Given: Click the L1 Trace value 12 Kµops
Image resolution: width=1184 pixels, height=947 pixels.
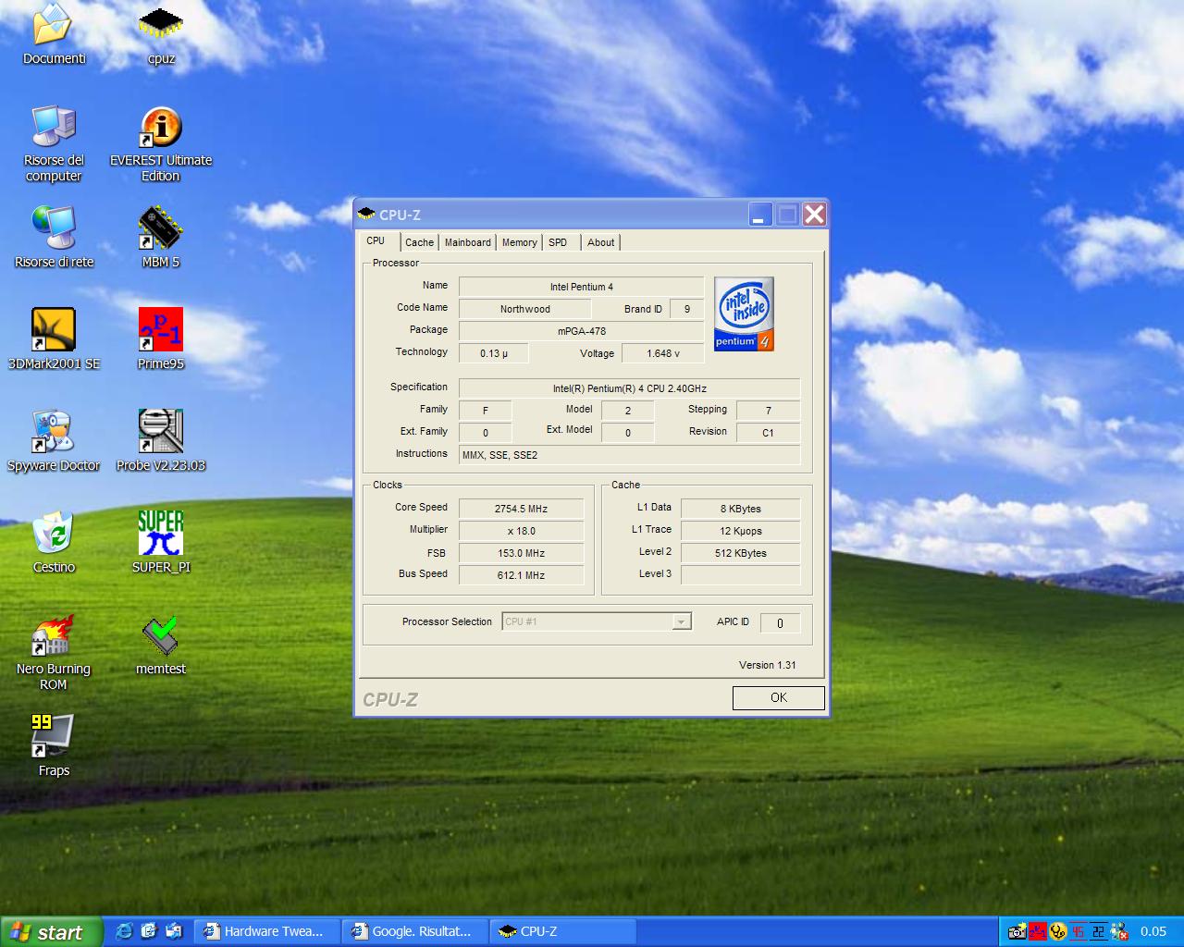Looking at the screenshot, I should tap(740, 531).
